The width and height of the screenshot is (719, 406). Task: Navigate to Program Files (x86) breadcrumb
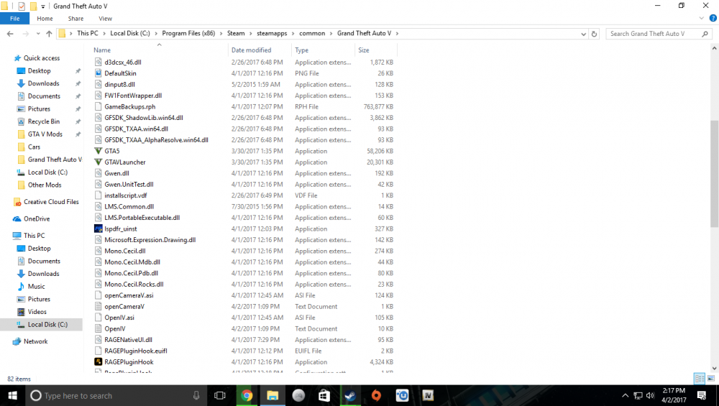coord(188,34)
